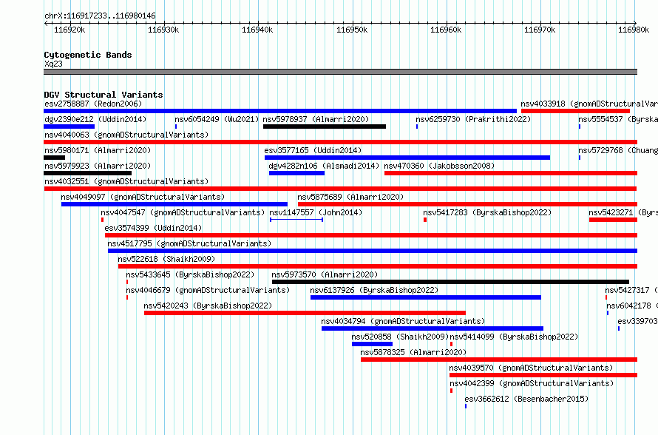Click dgv4282n106 (Alsmadi2014) label
The height and width of the screenshot is (435, 658).
pos(324,166)
